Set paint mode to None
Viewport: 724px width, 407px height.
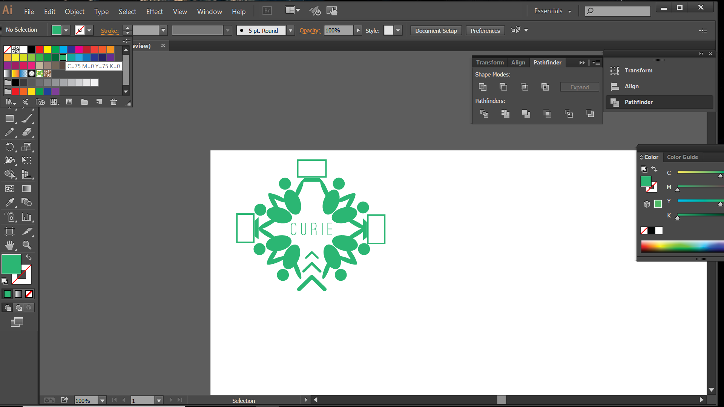29,294
